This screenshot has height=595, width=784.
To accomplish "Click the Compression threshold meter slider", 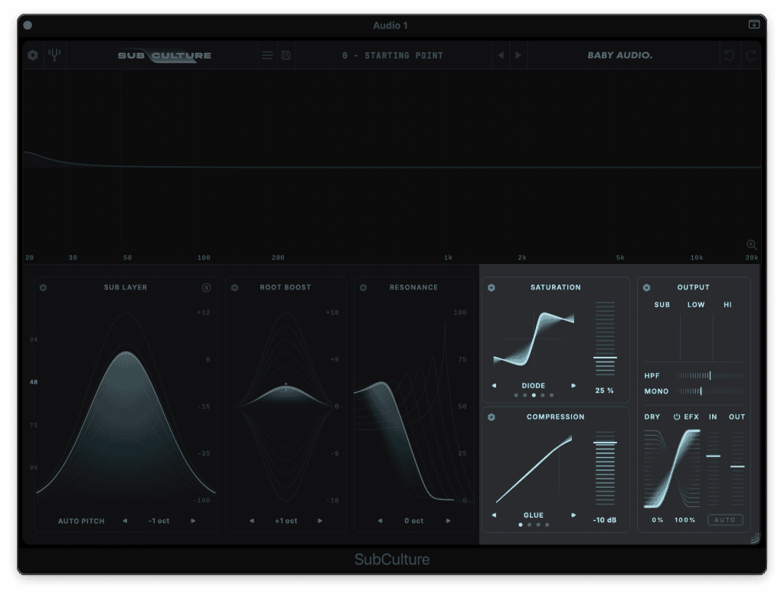I will point(605,468).
